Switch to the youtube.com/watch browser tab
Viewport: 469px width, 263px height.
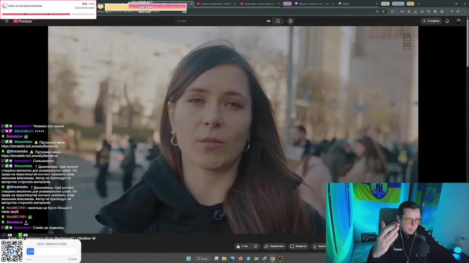click(x=214, y=4)
